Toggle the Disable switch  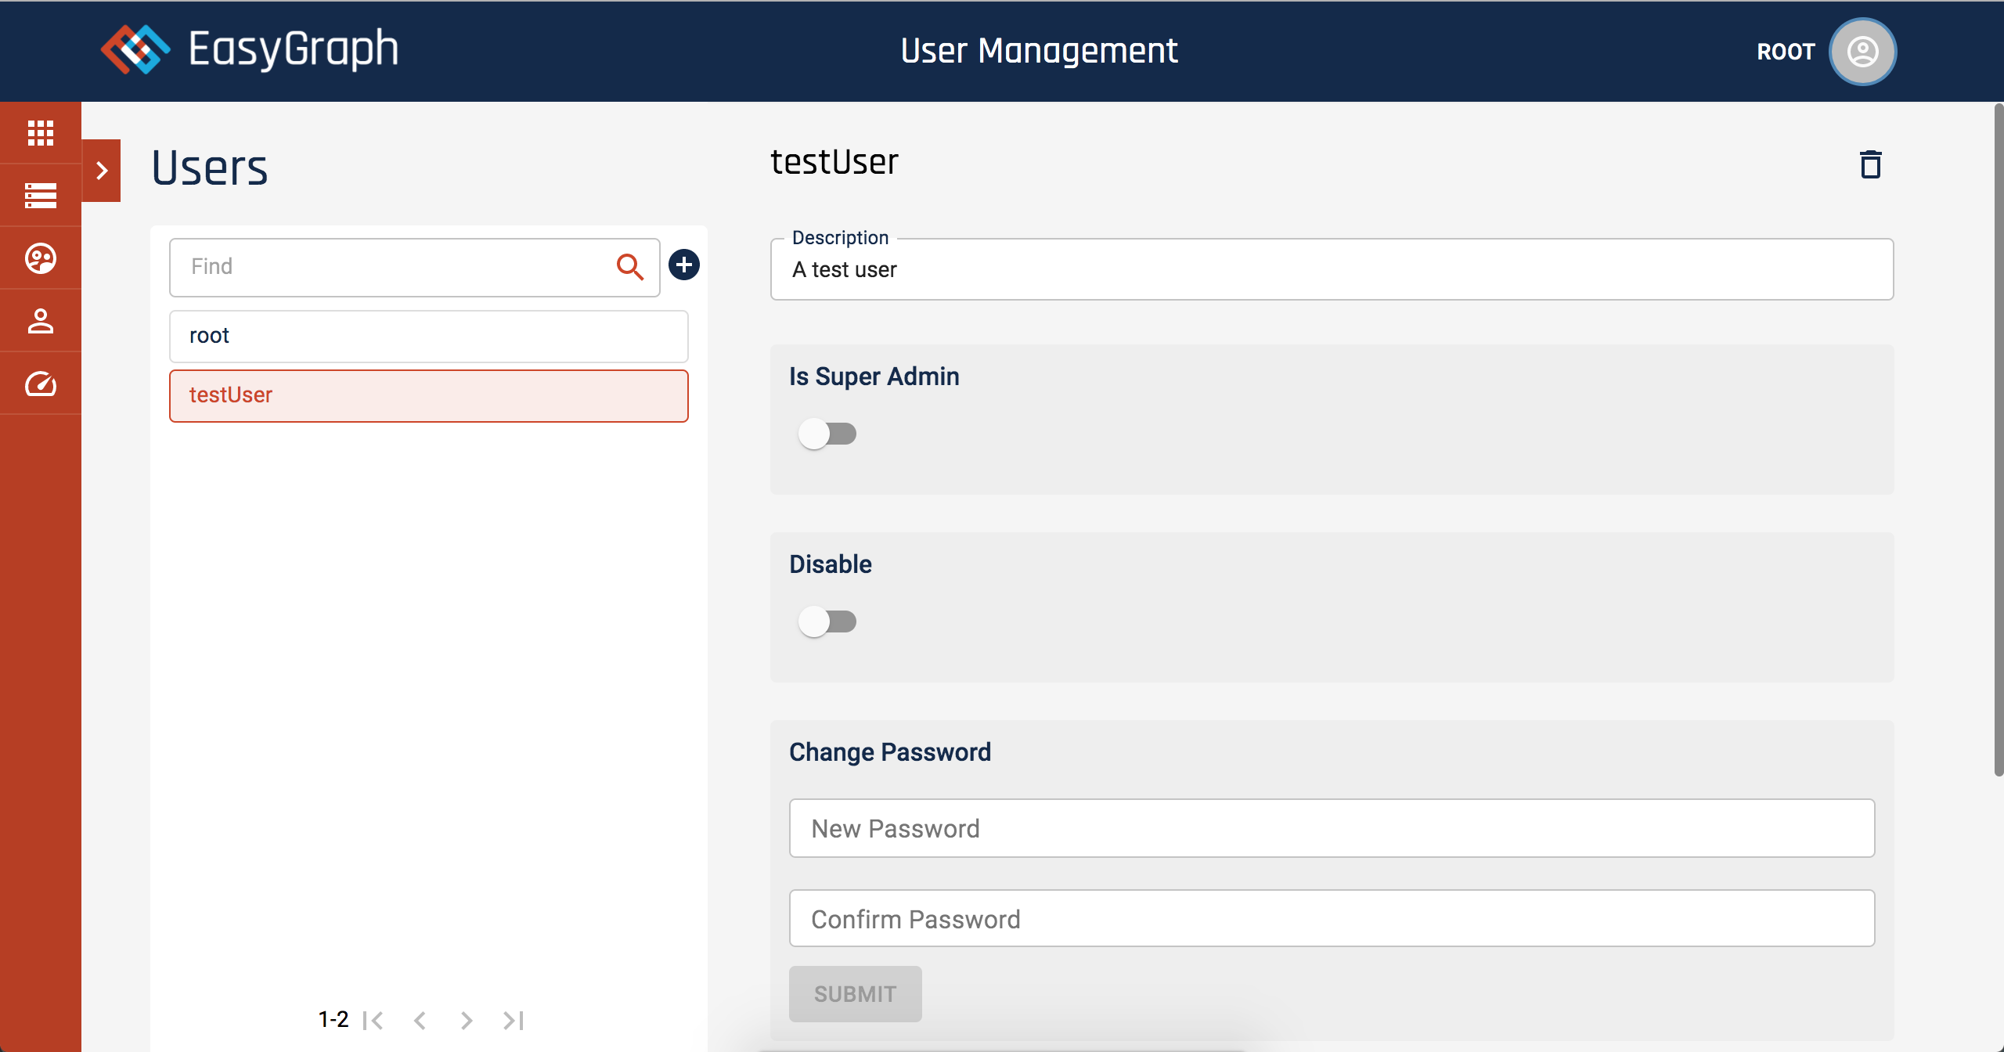pyautogui.click(x=827, y=621)
